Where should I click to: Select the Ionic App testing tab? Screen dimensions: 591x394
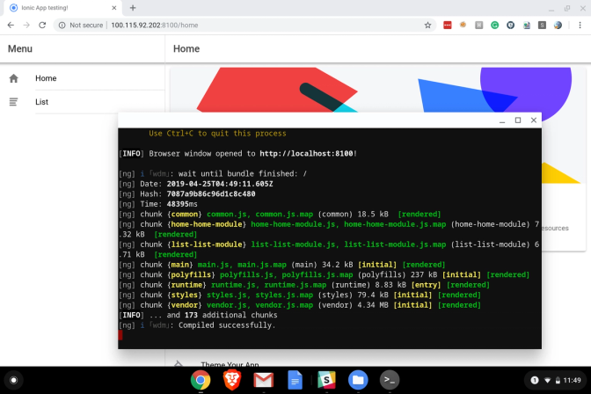click(62, 8)
